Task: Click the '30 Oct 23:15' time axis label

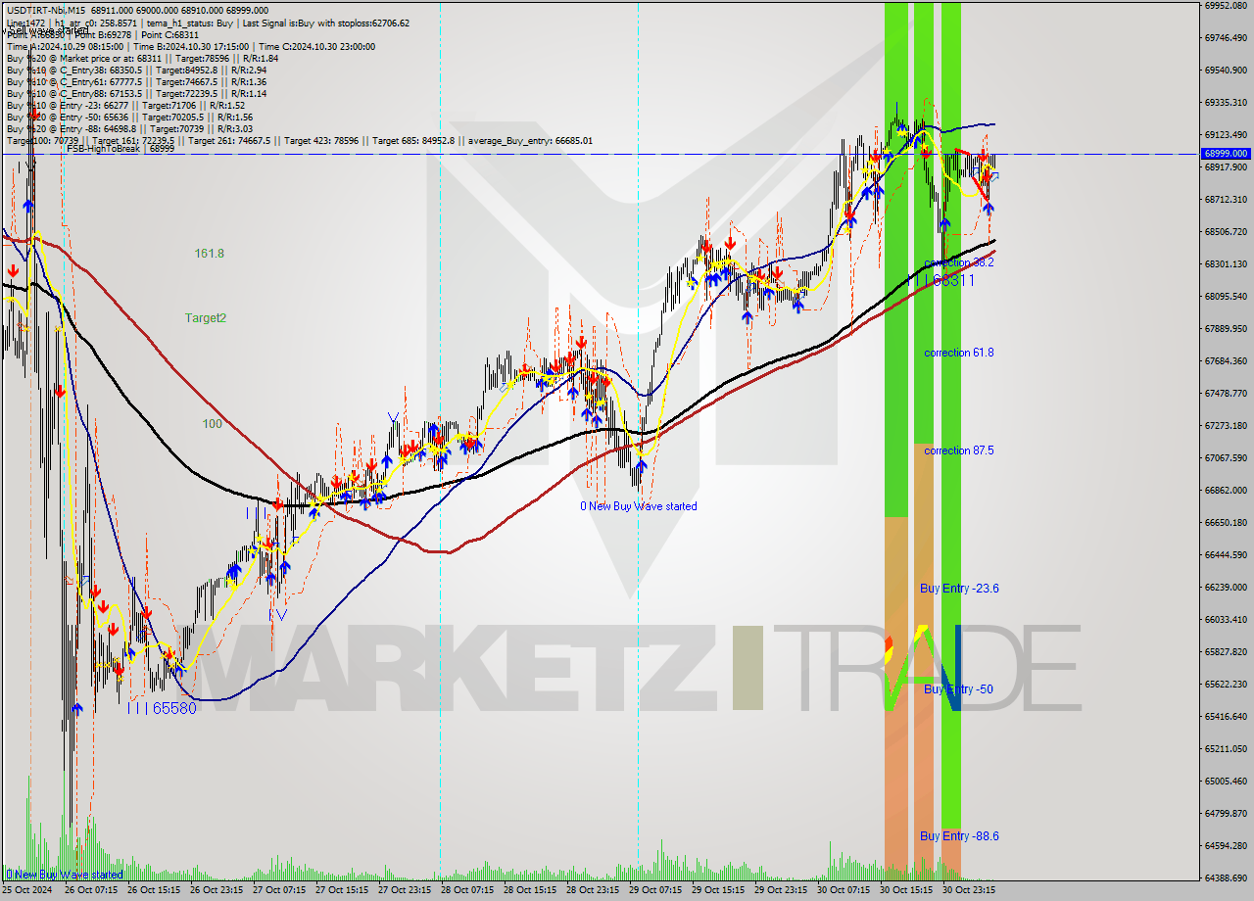Action: [969, 890]
